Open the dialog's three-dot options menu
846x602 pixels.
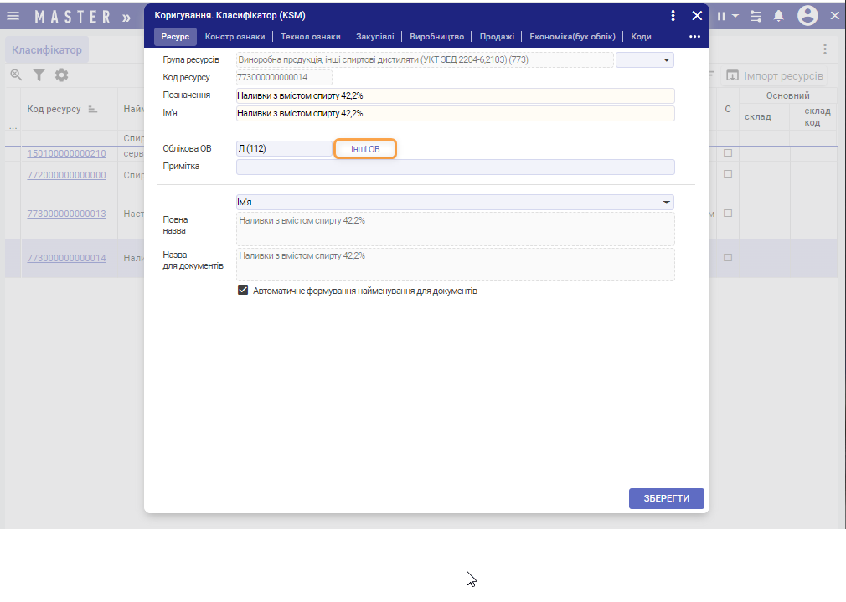pyautogui.click(x=673, y=15)
